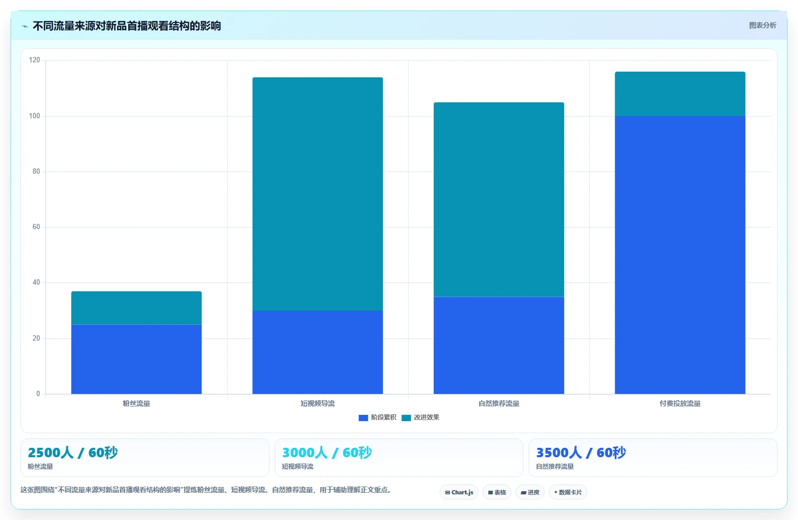798x520 pixels.
Task: Click the y-axis value 40
Action: 36,282
